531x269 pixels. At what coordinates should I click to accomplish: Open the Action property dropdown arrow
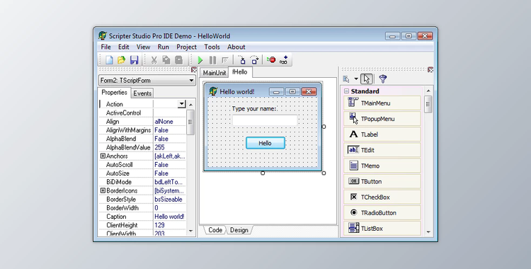coord(182,103)
